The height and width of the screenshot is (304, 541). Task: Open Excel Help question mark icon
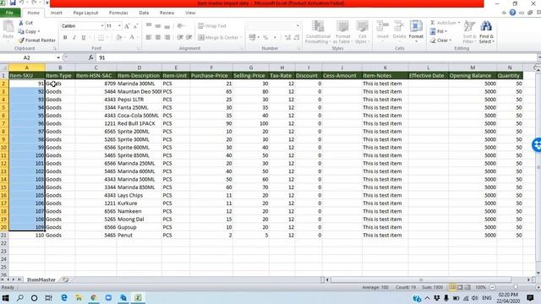513,13
